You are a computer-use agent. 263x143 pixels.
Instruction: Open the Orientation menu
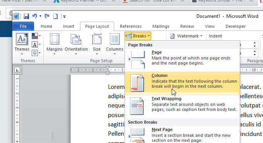76,44
